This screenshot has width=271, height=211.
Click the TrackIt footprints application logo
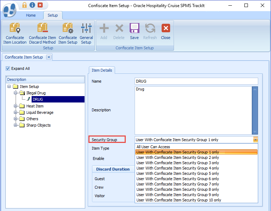coord(9,10)
